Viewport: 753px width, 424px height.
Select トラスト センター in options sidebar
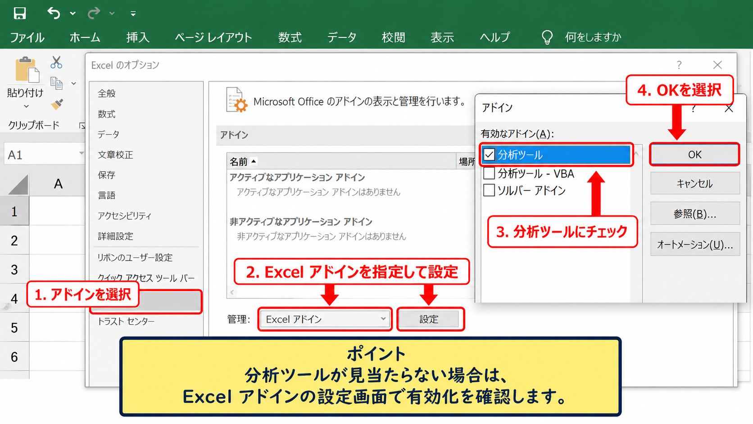(126, 321)
